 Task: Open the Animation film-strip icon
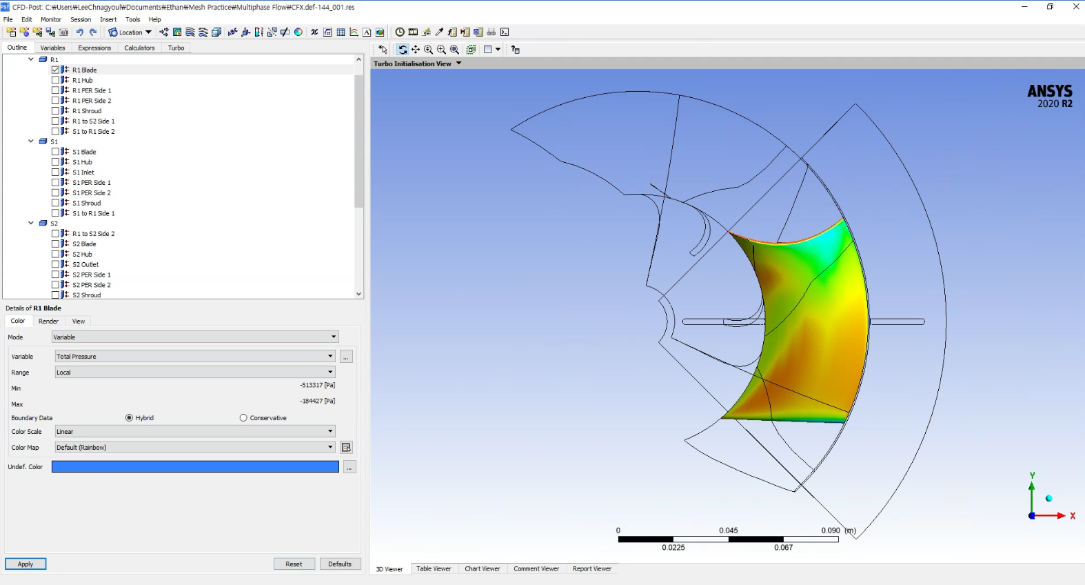click(413, 32)
